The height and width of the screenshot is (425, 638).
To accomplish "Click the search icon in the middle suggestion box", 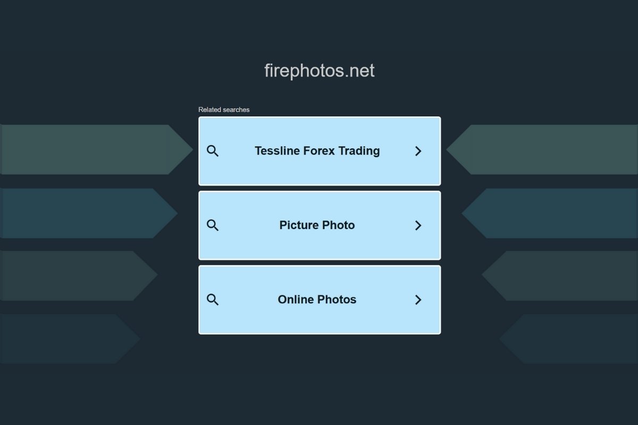I will pyautogui.click(x=213, y=225).
